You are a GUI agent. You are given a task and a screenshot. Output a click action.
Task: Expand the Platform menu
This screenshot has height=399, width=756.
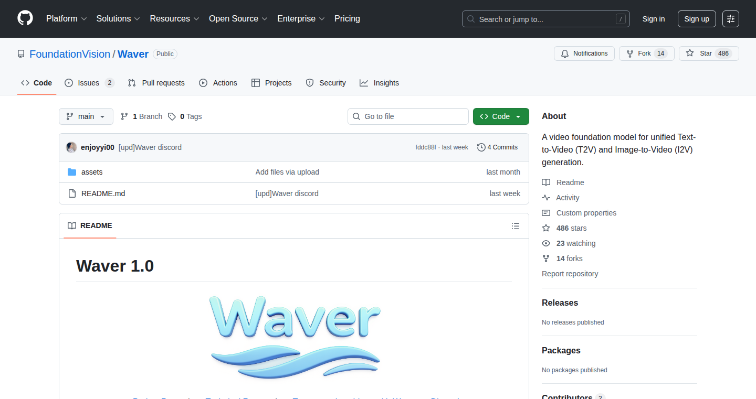(x=66, y=18)
